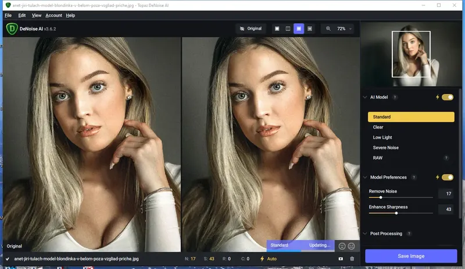The height and width of the screenshot is (269, 465).
Task: Show help for AI Model
Action: 395,97
